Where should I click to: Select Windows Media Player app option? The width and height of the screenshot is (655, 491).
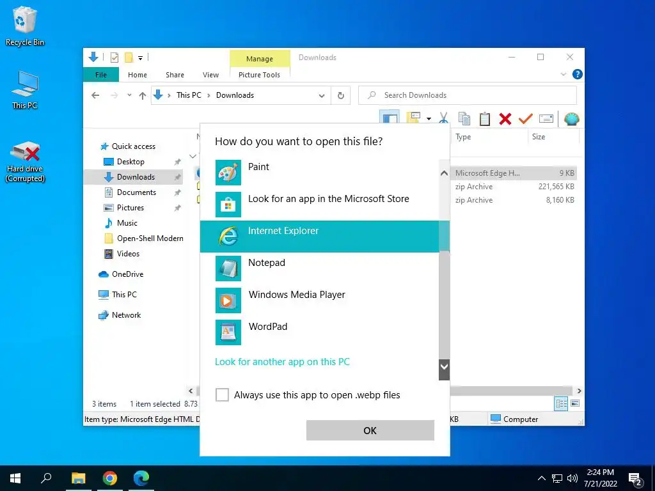pyautogui.click(x=320, y=300)
